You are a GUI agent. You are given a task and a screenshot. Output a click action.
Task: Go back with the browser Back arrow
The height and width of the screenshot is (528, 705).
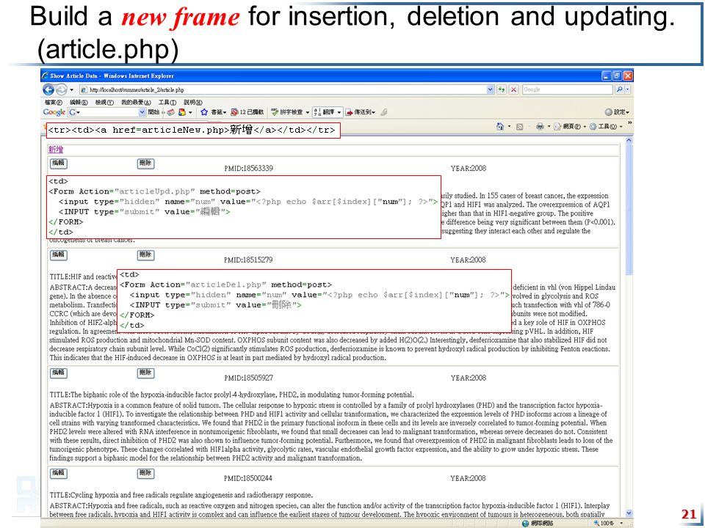click(48, 89)
